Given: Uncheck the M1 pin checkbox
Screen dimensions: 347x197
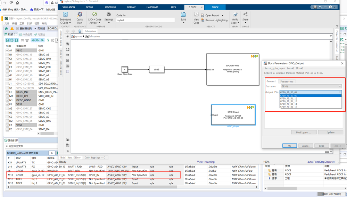Looking at the screenshot, I should coord(7,96).
